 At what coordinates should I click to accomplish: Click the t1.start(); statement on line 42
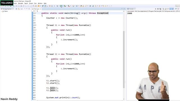(x=53, y=81)
